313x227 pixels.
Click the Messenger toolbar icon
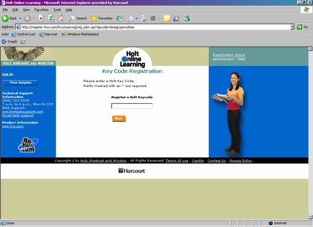click(187, 18)
